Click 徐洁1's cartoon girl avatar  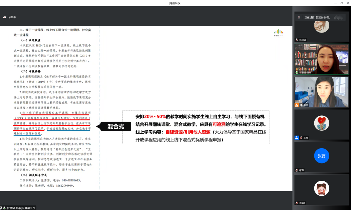click(x=321, y=189)
